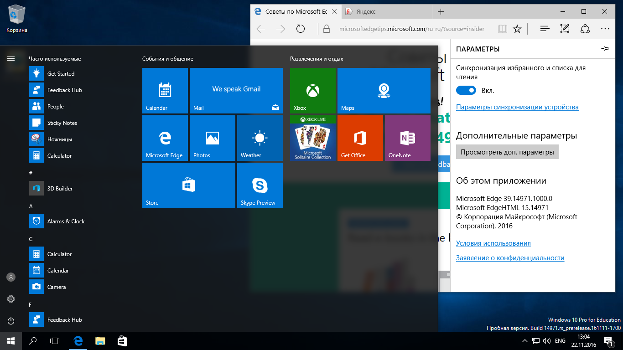This screenshot has width=623, height=350.
Task: Click the Windows Start button on taskbar
Action: tap(11, 341)
